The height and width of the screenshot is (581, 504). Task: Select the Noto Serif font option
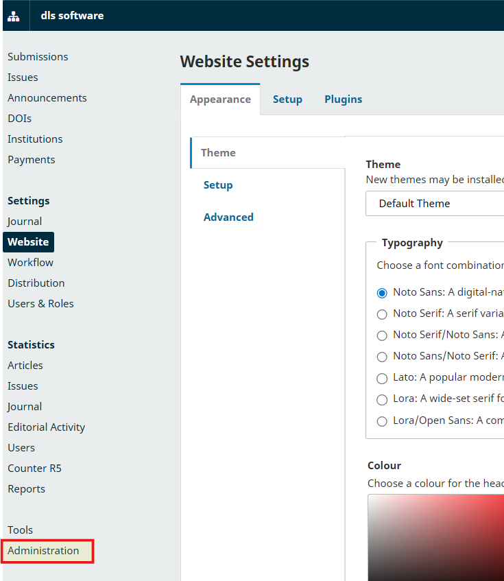coord(382,314)
